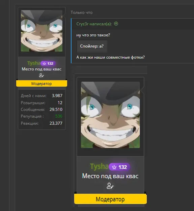Click the days value 3.987

click(57, 96)
